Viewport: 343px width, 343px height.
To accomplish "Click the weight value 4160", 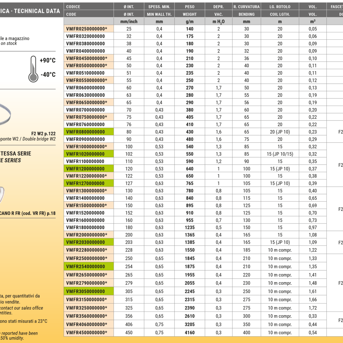I will (190, 332).
